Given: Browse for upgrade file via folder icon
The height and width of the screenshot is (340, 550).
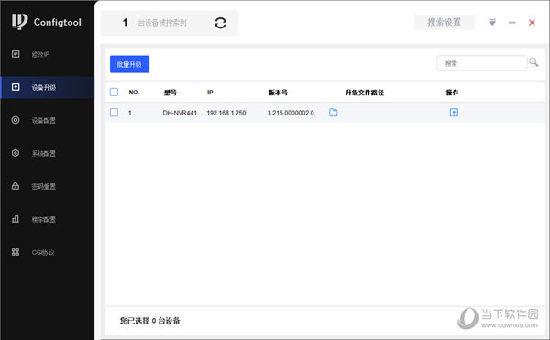Looking at the screenshot, I should pyautogui.click(x=334, y=113).
